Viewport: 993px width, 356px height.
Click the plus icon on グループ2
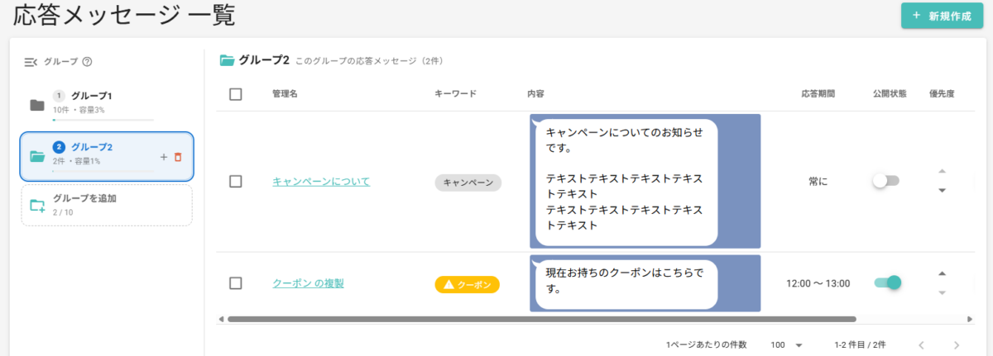point(163,157)
